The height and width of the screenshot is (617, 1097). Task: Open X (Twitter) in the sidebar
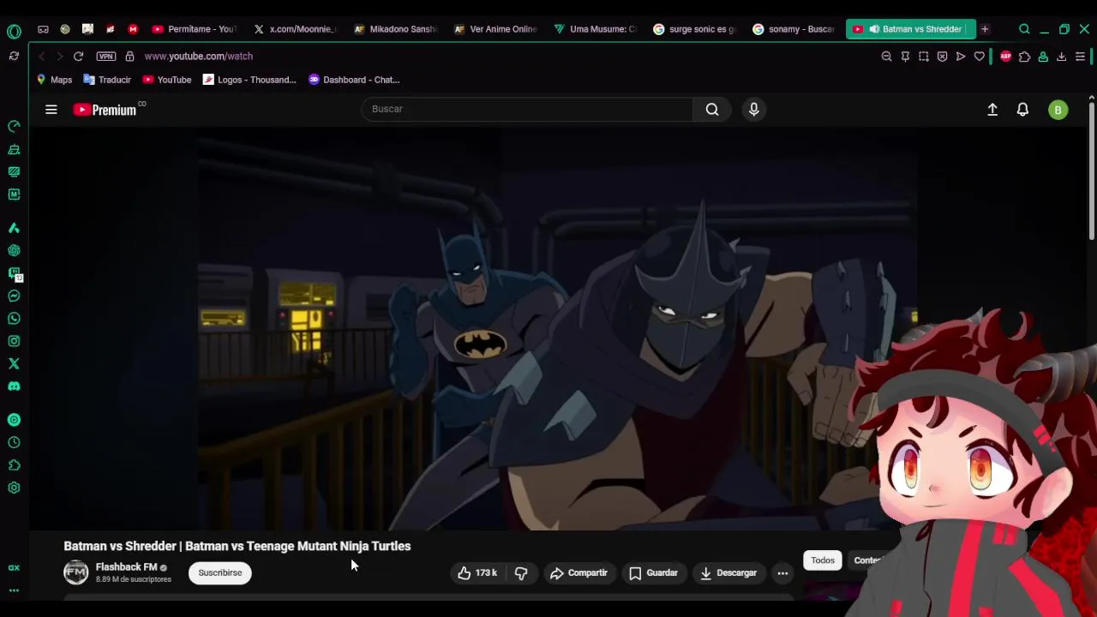pyautogui.click(x=14, y=363)
